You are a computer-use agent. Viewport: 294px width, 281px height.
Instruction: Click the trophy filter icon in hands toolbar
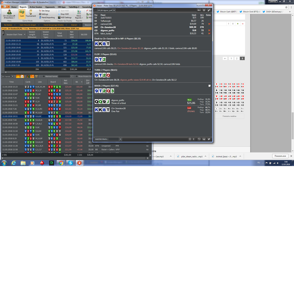pyautogui.click(x=36, y=76)
